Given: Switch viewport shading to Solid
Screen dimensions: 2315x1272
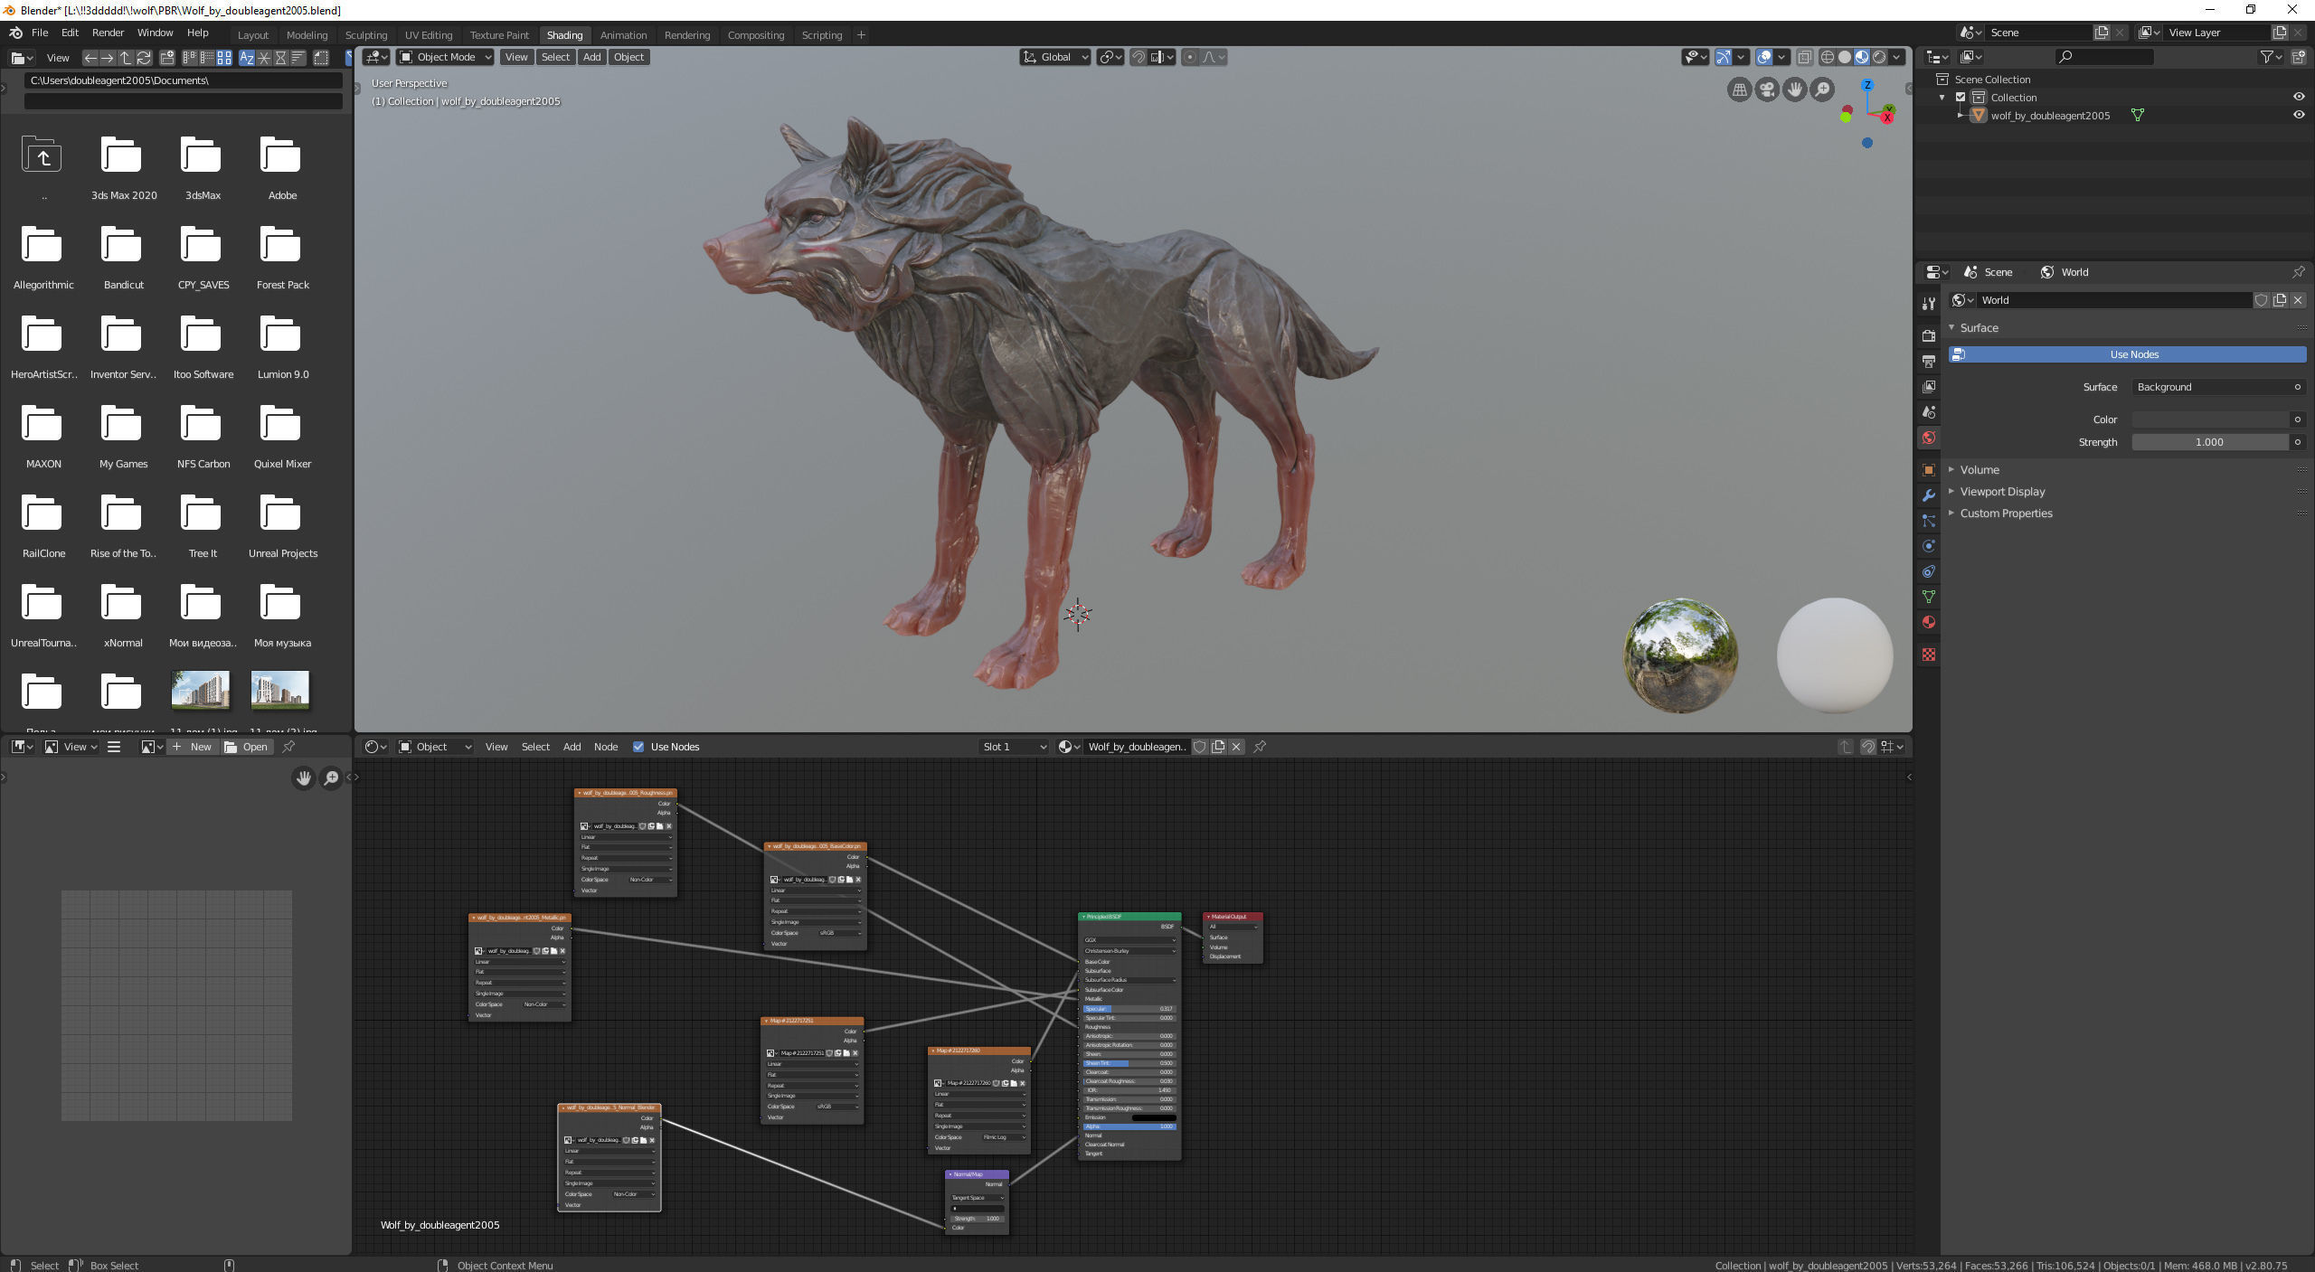Looking at the screenshot, I should point(1844,57).
